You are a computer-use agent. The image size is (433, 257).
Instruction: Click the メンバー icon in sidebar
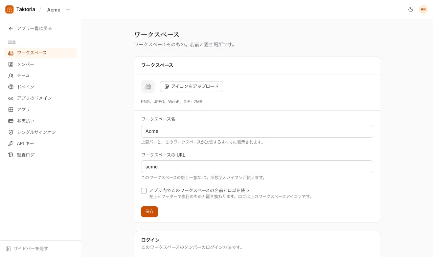click(x=11, y=64)
